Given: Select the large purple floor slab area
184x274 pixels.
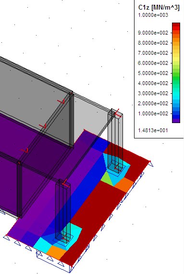Looking at the screenshot, I should pos(35,157).
